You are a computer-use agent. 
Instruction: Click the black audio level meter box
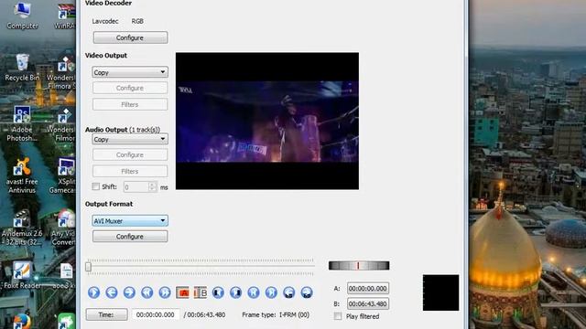[440, 292]
